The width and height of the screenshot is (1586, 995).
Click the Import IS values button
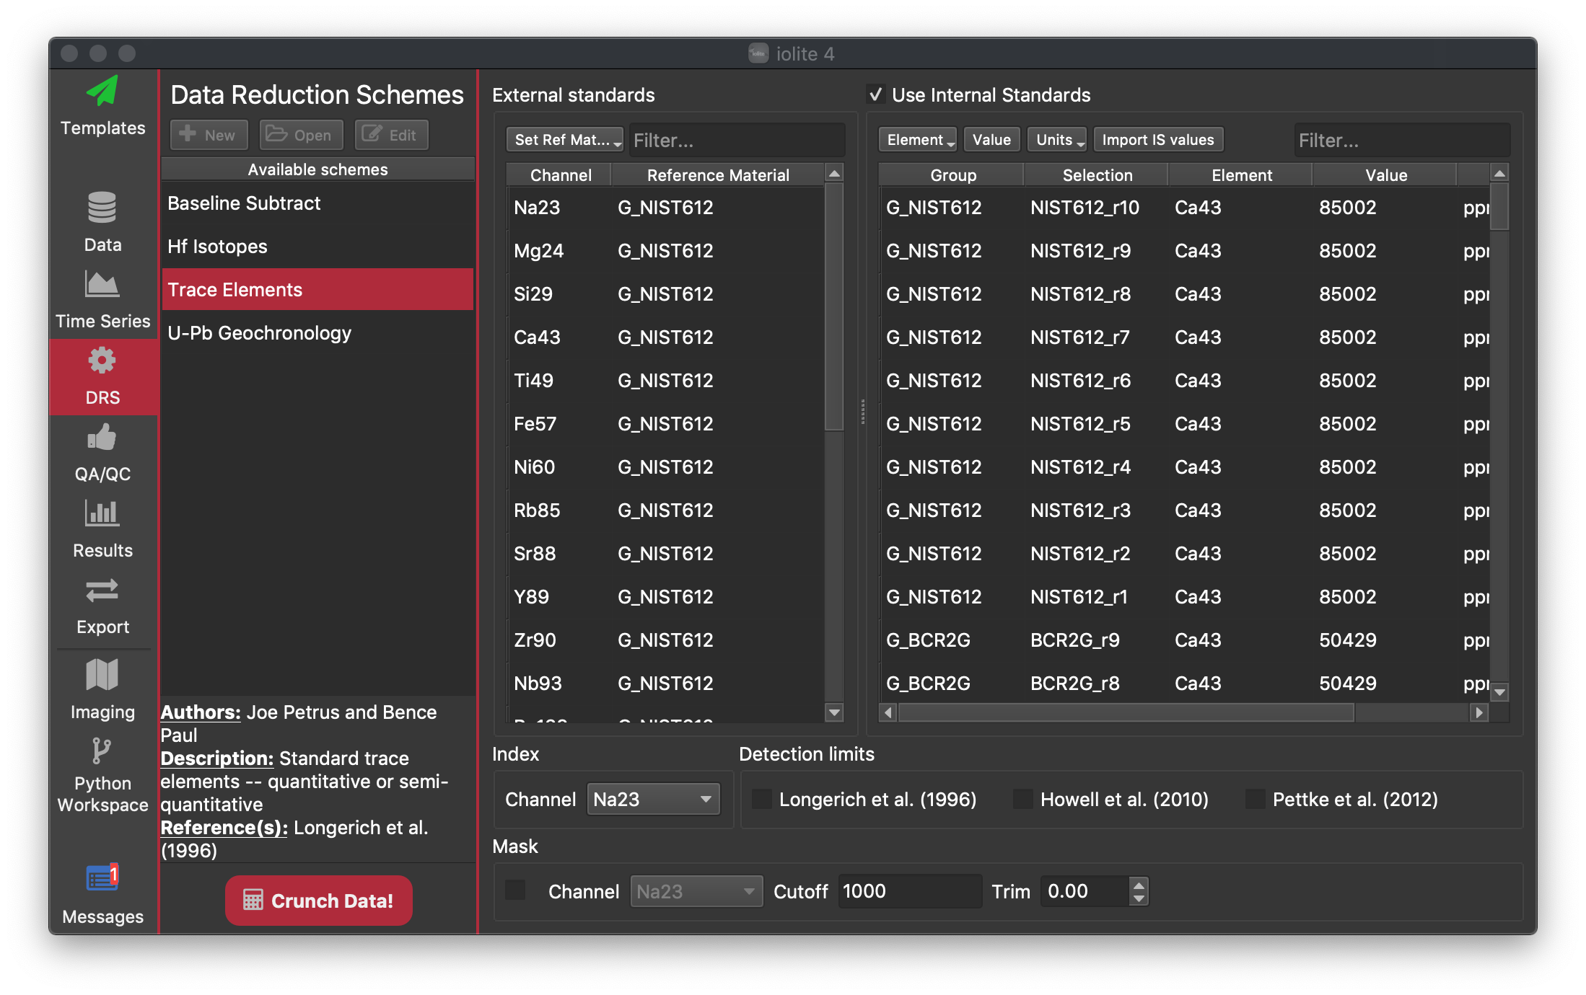[x=1158, y=140]
